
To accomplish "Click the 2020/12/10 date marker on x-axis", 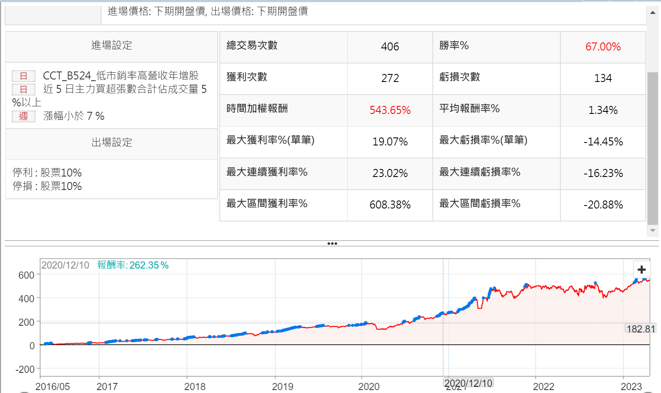I will 468,383.
